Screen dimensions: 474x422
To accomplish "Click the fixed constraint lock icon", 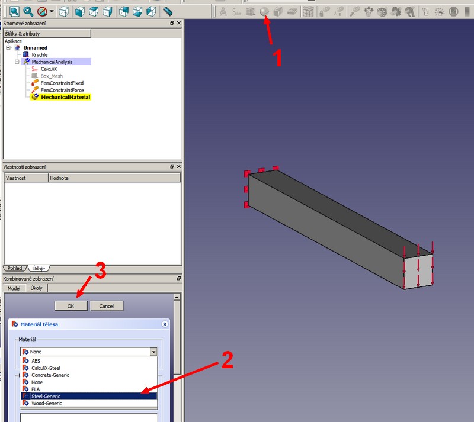I will click(x=325, y=11).
